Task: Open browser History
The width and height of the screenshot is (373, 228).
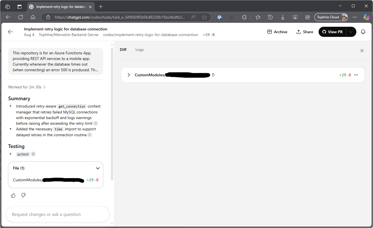Action: [x=270, y=17]
